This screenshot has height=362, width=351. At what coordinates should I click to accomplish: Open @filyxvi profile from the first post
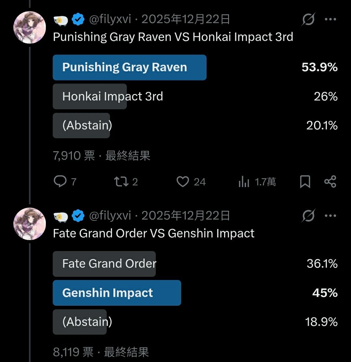[x=110, y=20]
